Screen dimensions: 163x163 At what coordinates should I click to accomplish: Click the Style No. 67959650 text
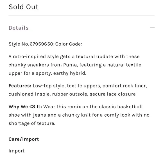pyautogui.click(x=31, y=44)
